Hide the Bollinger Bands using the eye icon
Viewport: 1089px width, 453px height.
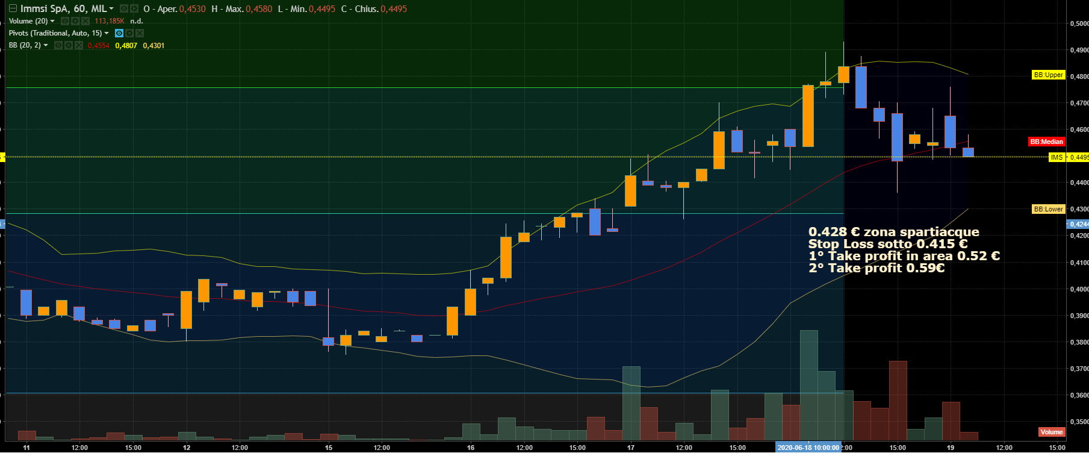(58, 46)
